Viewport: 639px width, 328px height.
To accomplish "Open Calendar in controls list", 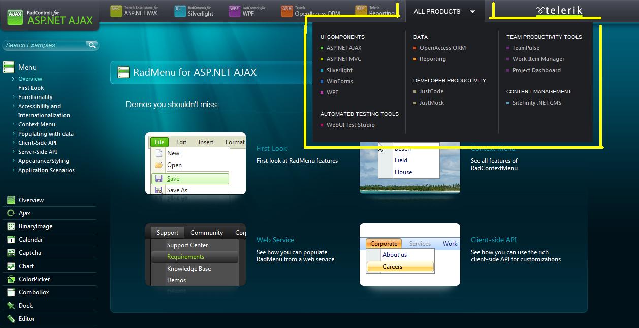I will coord(30,240).
